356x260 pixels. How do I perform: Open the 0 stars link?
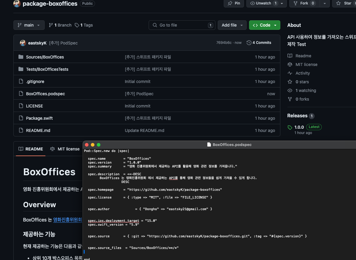coord(302,82)
